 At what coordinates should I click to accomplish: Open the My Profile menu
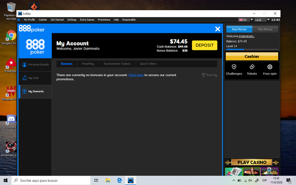point(30,19)
